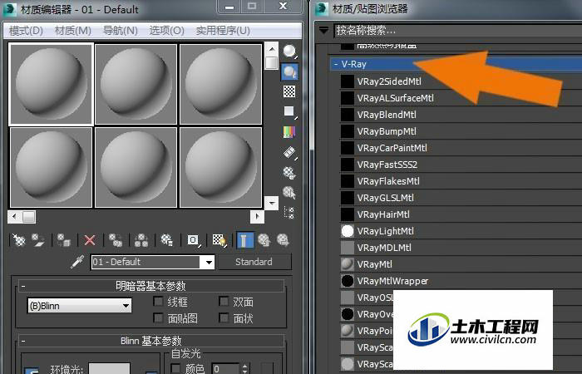This screenshot has height=374, width=582.
Task: Enable the 面状 checkbox
Action: pyautogui.click(x=224, y=318)
